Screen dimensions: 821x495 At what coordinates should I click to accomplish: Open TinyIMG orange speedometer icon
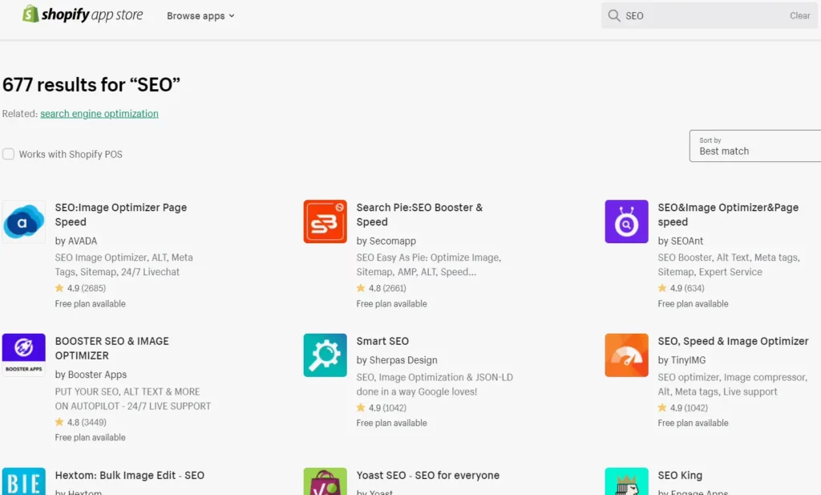point(626,355)
